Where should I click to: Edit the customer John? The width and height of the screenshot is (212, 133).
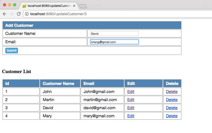(x=131, y=92)
